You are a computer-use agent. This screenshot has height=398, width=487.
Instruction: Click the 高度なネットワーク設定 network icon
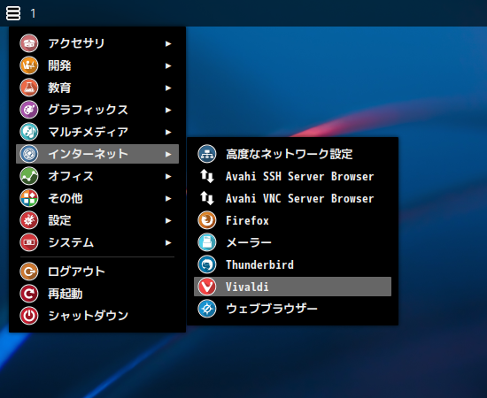(207, 154)
